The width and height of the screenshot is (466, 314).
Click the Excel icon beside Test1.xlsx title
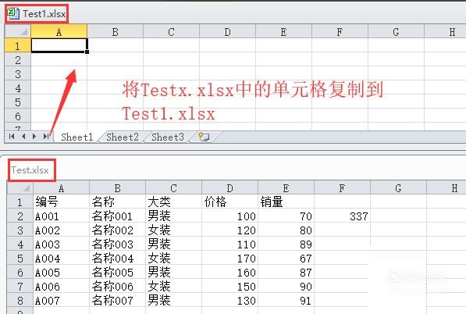click(13, 14)
